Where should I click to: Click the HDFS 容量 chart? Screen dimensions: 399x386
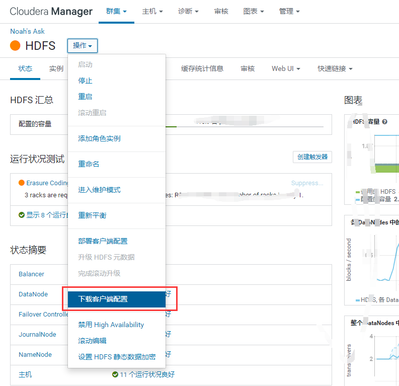tap(372, 160)
